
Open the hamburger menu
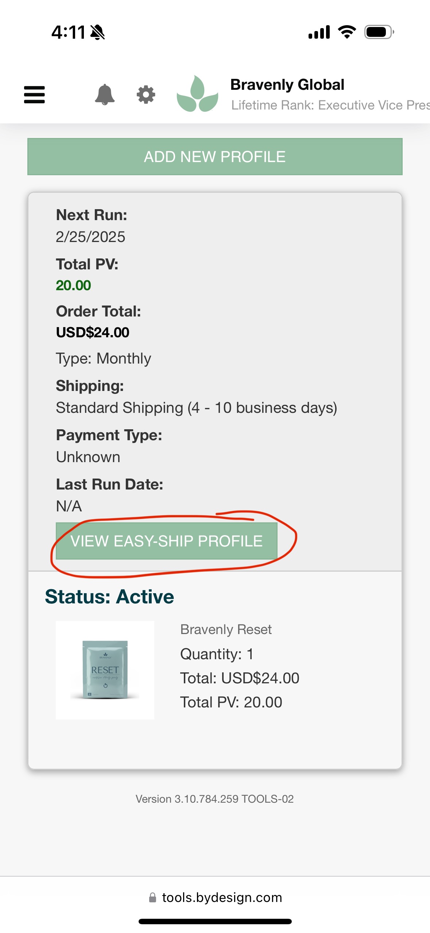tap(34, 95)
